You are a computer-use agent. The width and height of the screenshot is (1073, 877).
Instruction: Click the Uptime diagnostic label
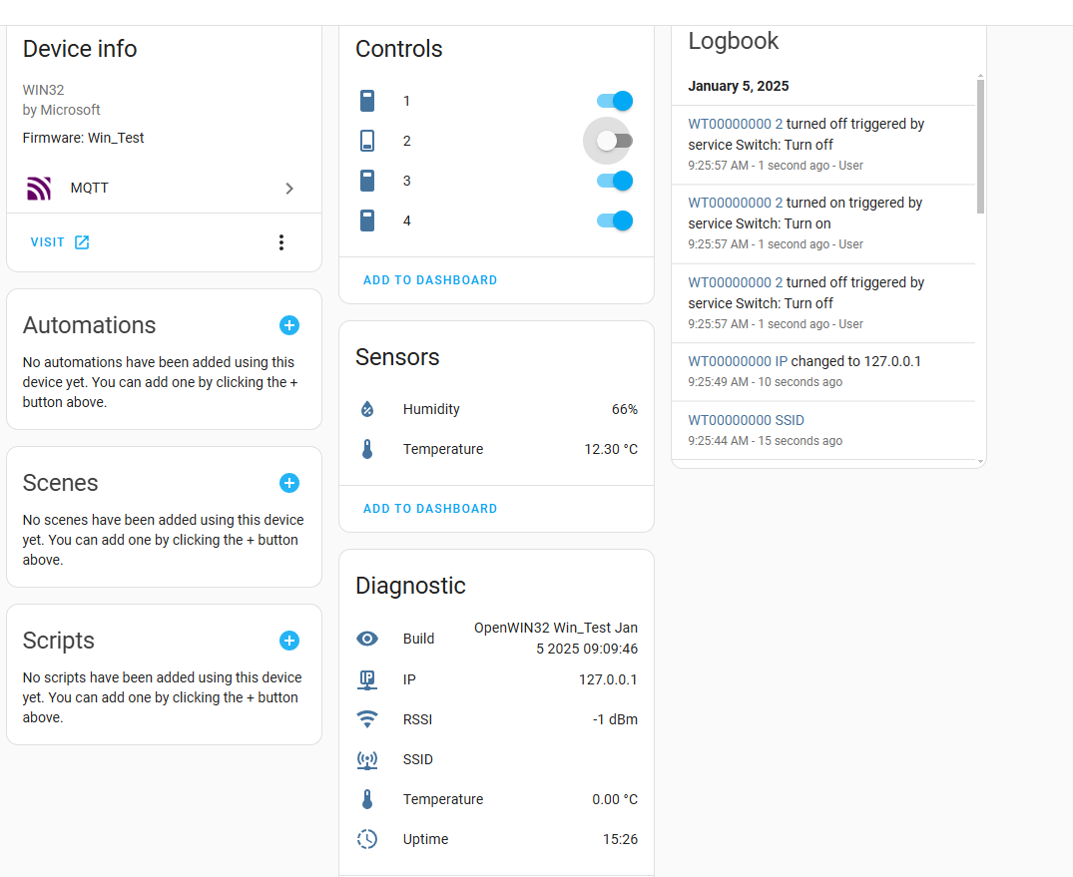click(425, 839)
